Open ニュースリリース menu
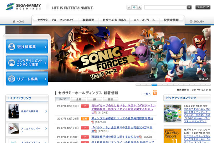The height and width of the screenshot is (143, 214). pos(144,20)
